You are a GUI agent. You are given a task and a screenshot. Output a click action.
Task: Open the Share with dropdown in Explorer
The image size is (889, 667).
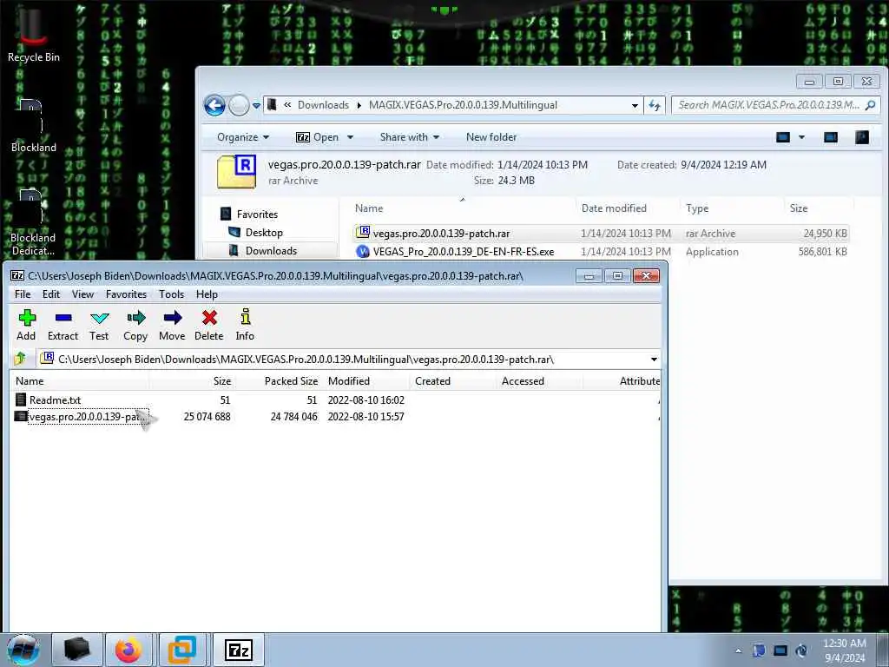[x=410, y=137]
